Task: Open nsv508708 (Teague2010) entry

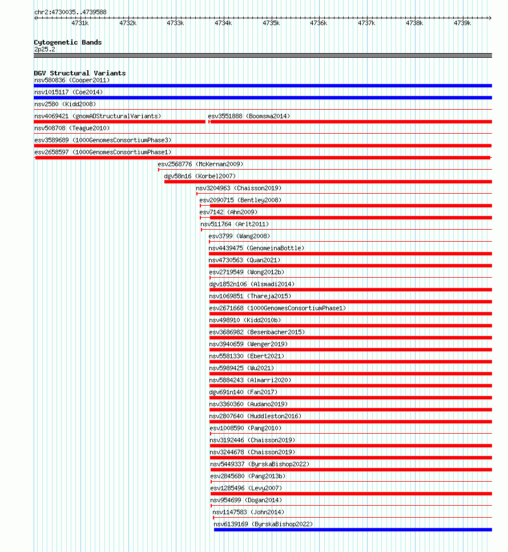Action: pos(72,128)
